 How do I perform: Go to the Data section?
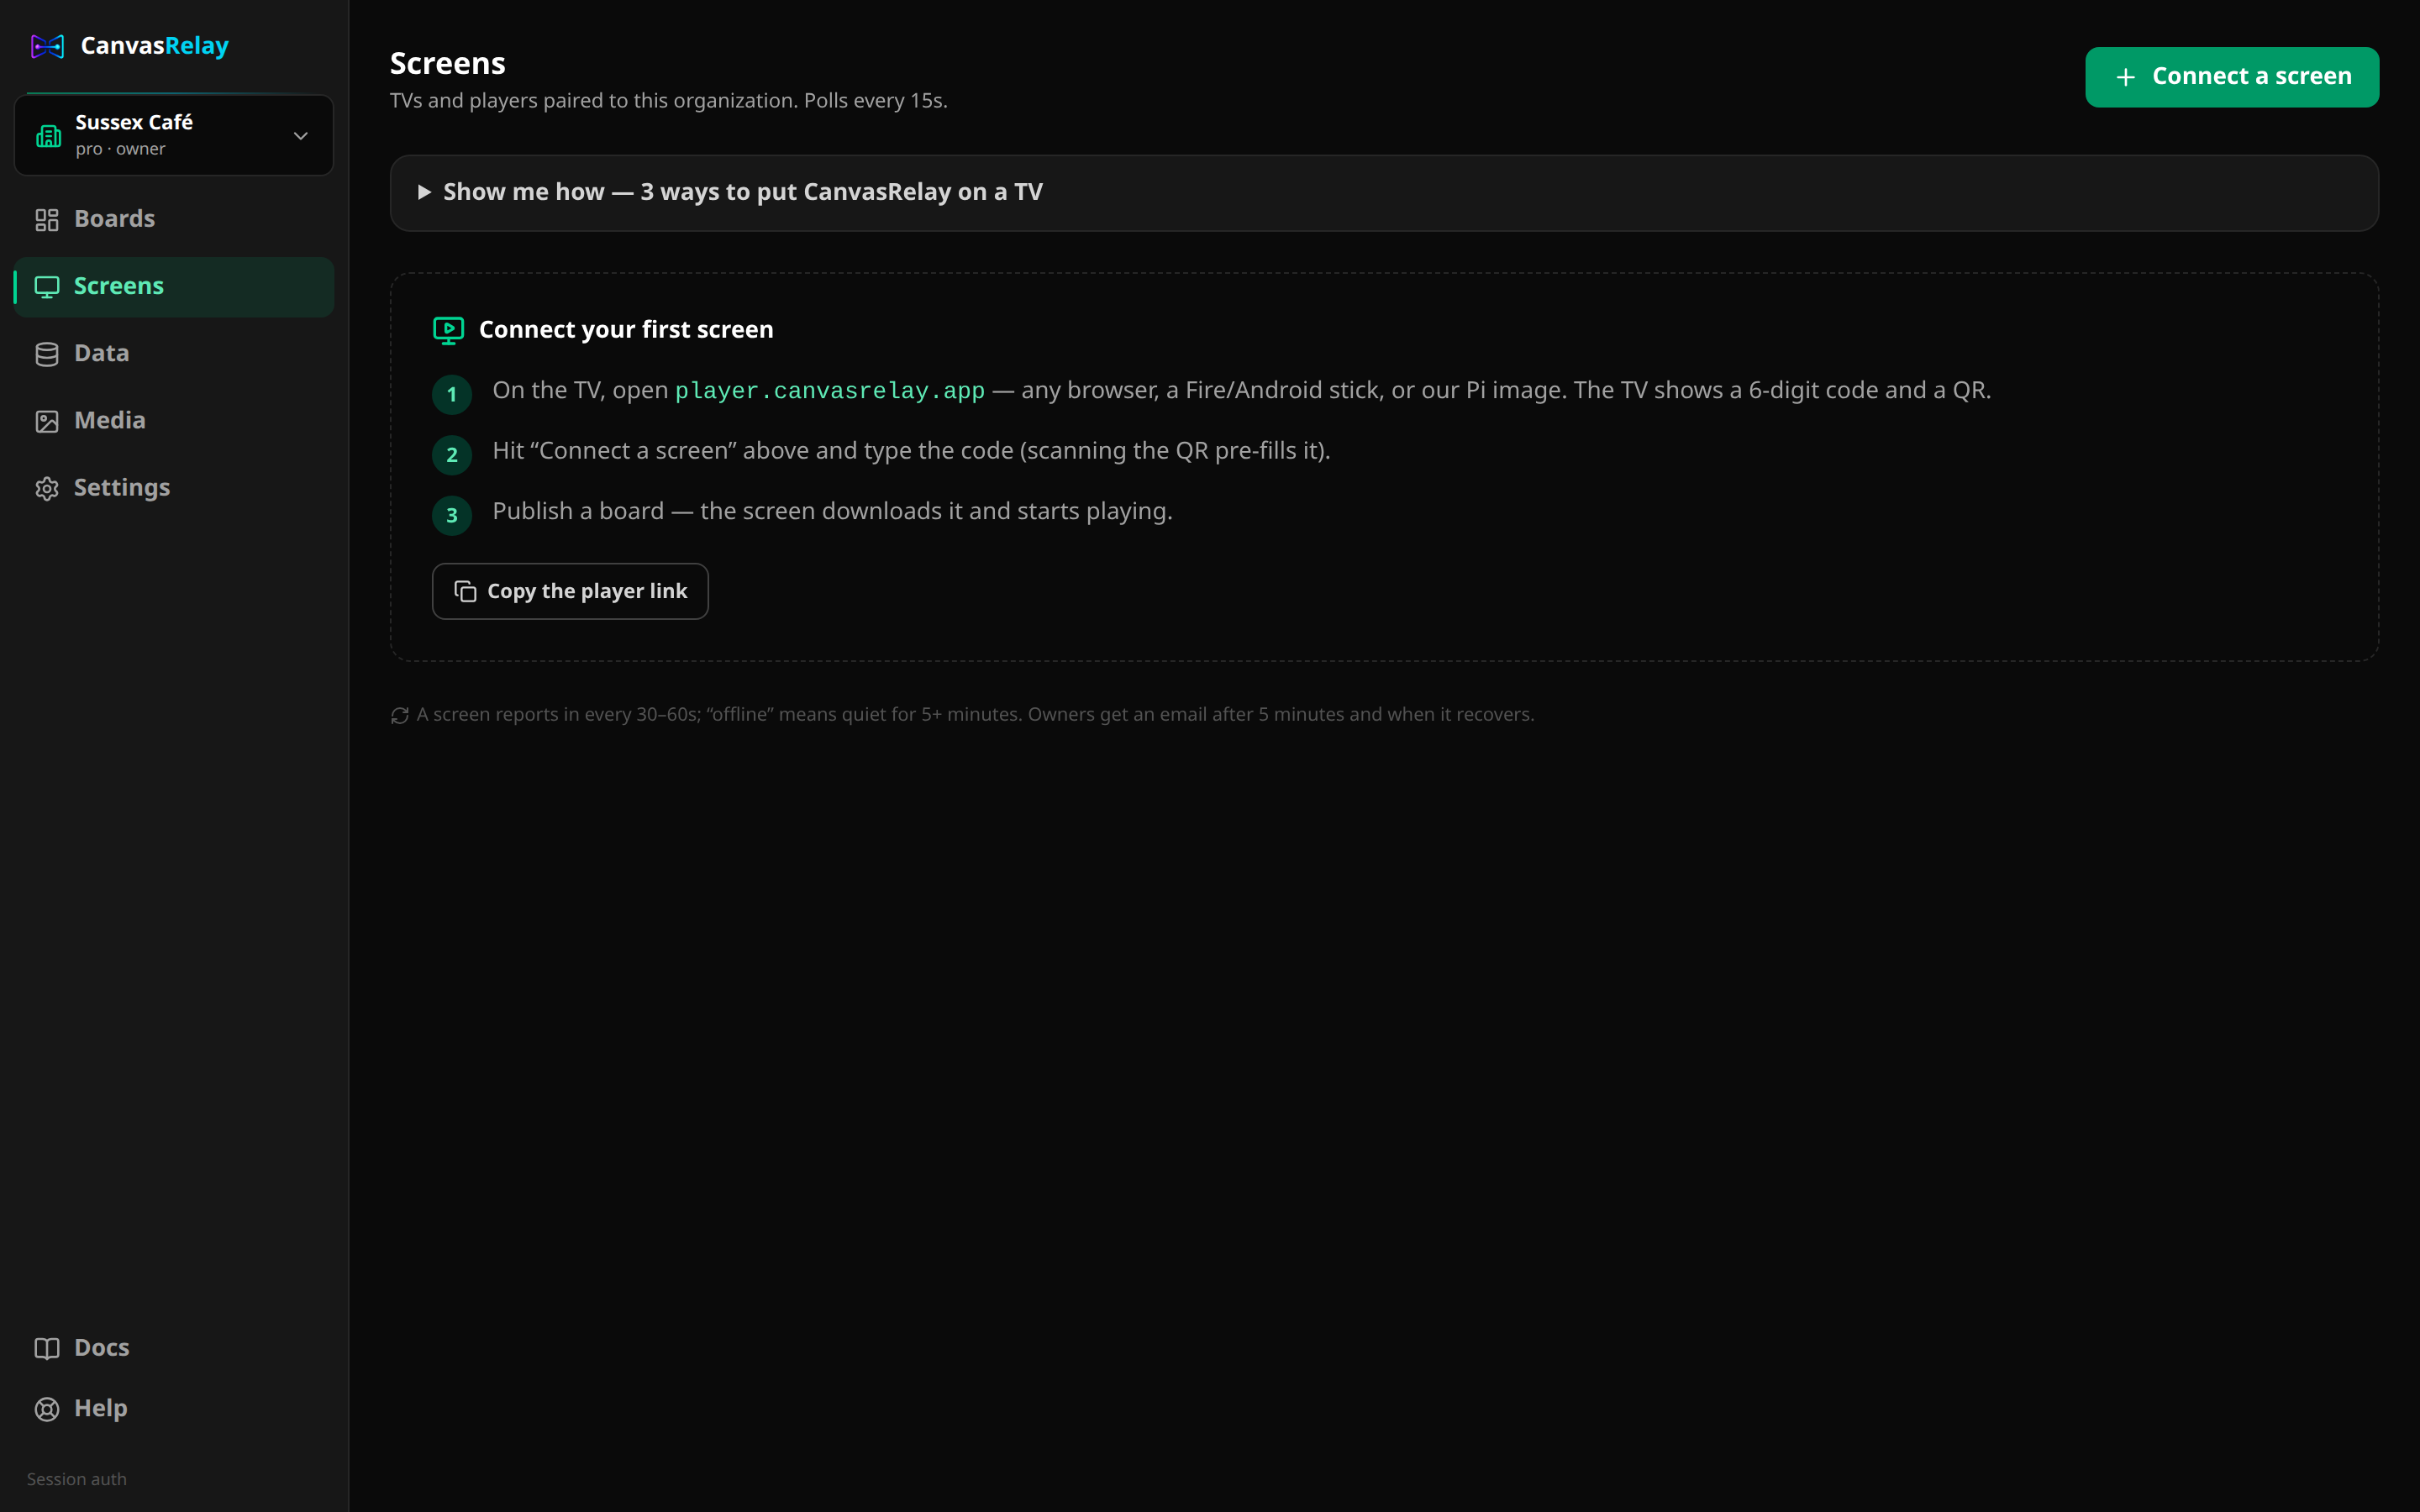coord(174,354)
